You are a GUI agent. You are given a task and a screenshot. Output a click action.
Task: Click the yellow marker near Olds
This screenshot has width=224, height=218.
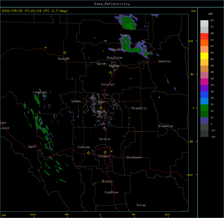click(x=101, y=108)
